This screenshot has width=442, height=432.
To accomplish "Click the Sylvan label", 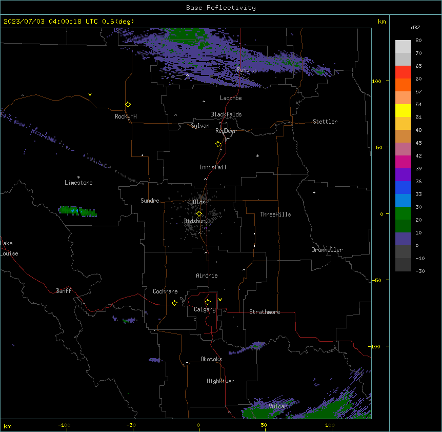I will tap(200, 126).
